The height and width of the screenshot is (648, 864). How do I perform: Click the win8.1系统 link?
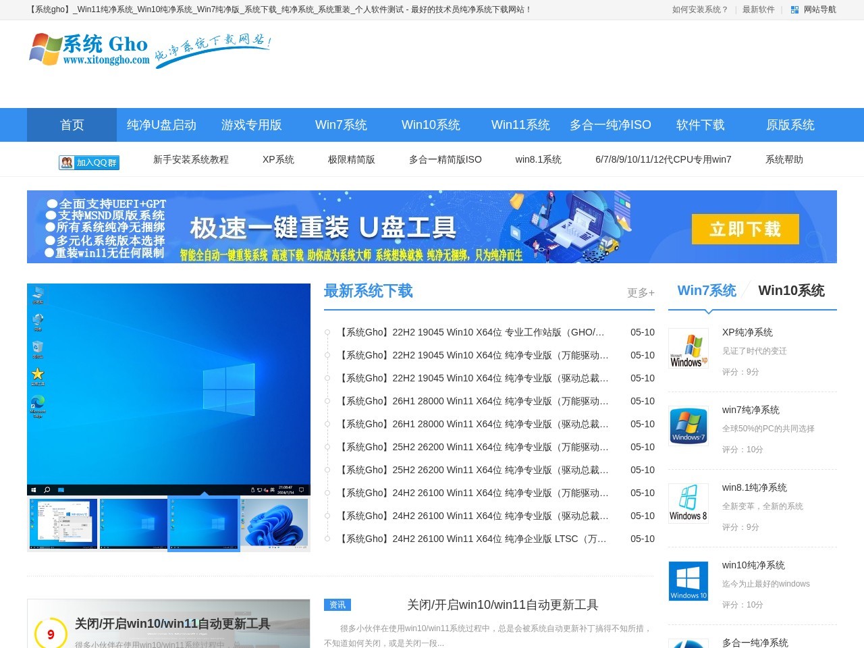point(539,159)
